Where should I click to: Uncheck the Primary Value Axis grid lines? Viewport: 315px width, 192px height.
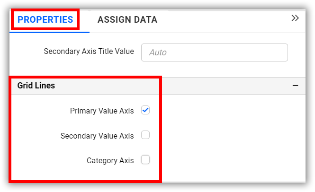(x=145, y=110)
